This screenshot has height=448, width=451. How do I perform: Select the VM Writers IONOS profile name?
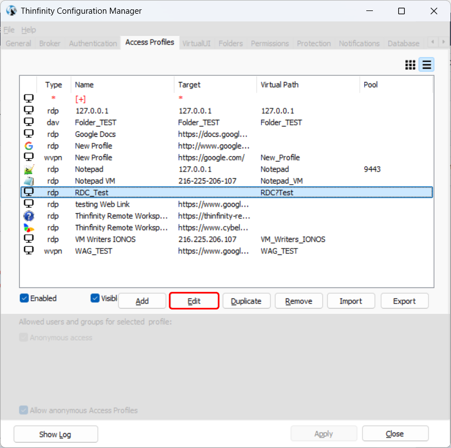click(105, 239)
